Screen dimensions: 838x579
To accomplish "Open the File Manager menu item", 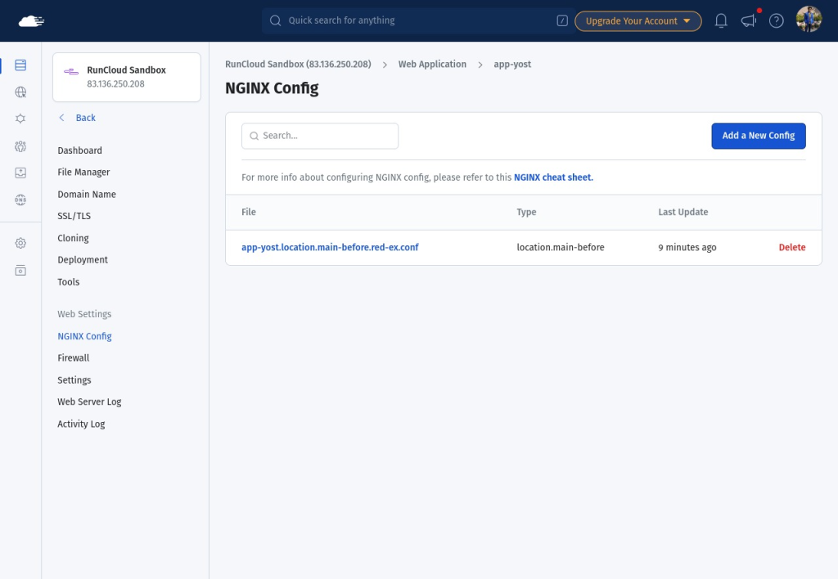I will (83, 172).
